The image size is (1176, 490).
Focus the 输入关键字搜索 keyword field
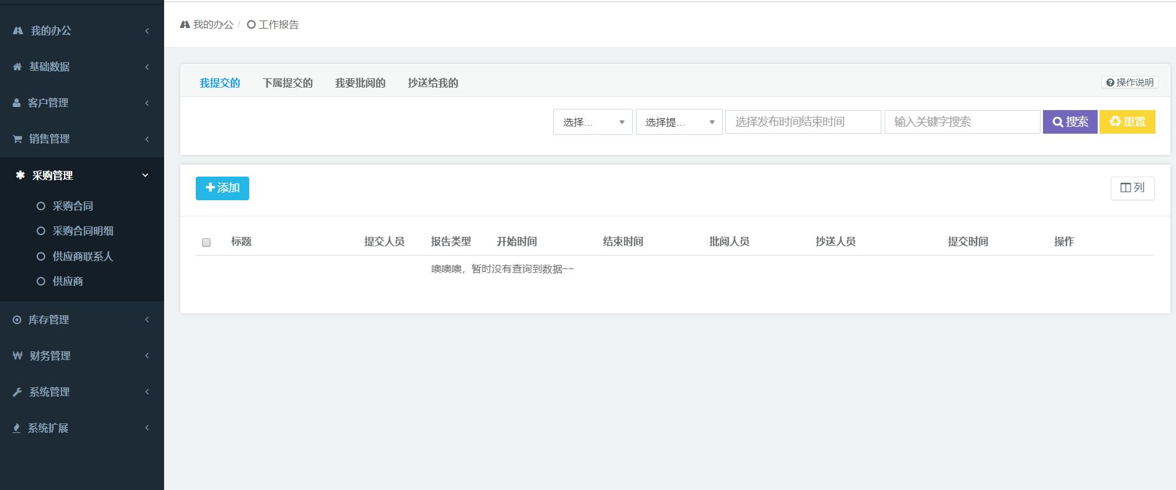[962, 122]
